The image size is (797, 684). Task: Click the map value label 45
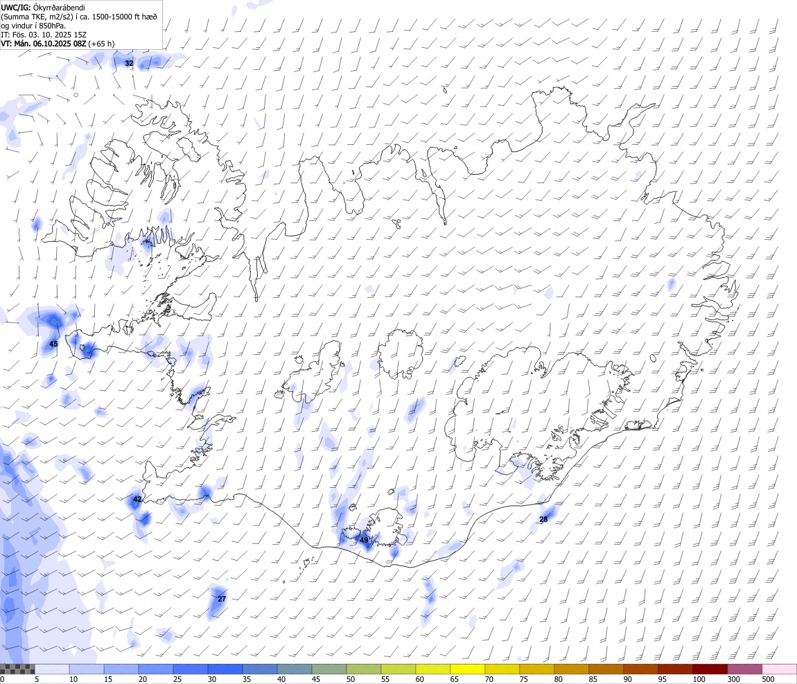[x=53, y=344]
